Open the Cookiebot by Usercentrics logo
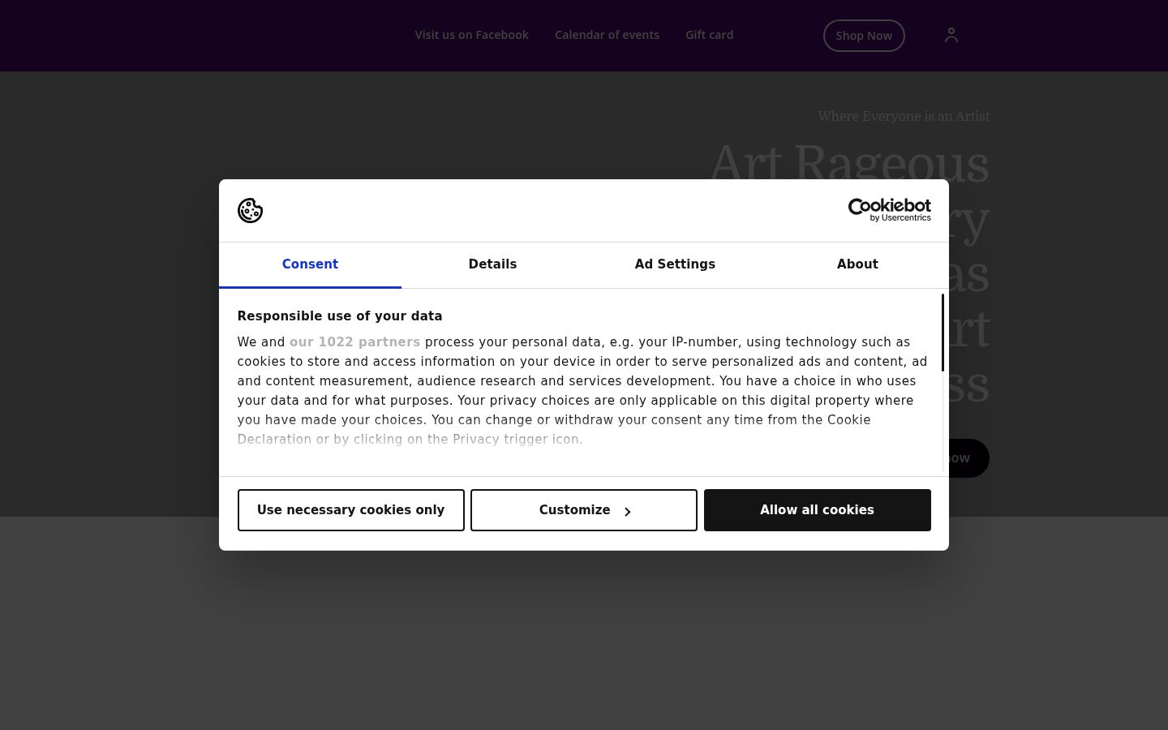 pos(889,210)
